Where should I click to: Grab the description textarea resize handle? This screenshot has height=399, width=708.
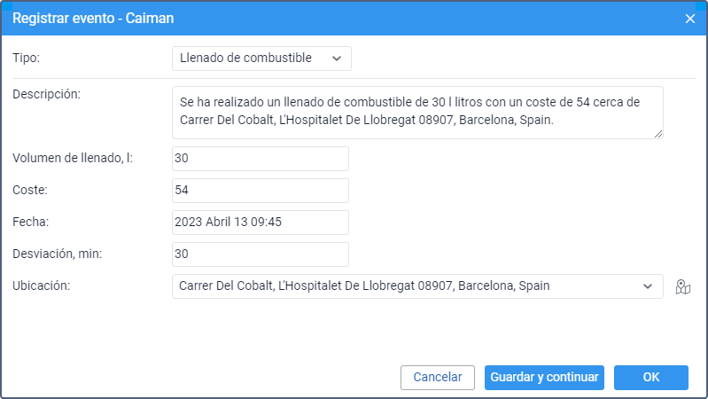[x=658, y=134]
